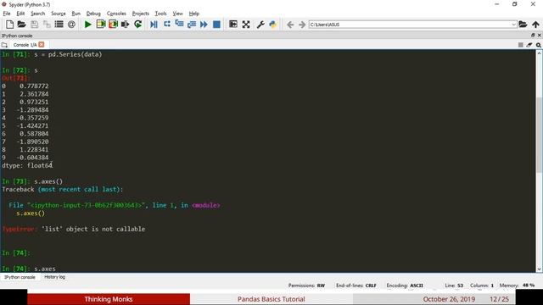This screenshot has width=543, height=305.
Task: Click the console scrollbar up arrow
Action: coord(540,53)
